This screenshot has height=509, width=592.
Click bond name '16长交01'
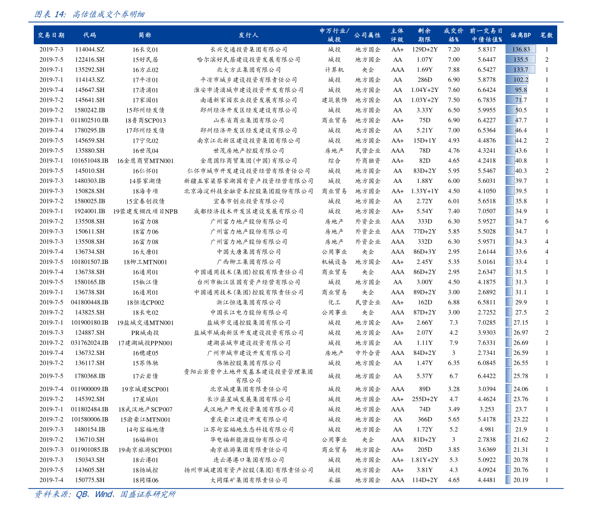(x=145, y=50)
